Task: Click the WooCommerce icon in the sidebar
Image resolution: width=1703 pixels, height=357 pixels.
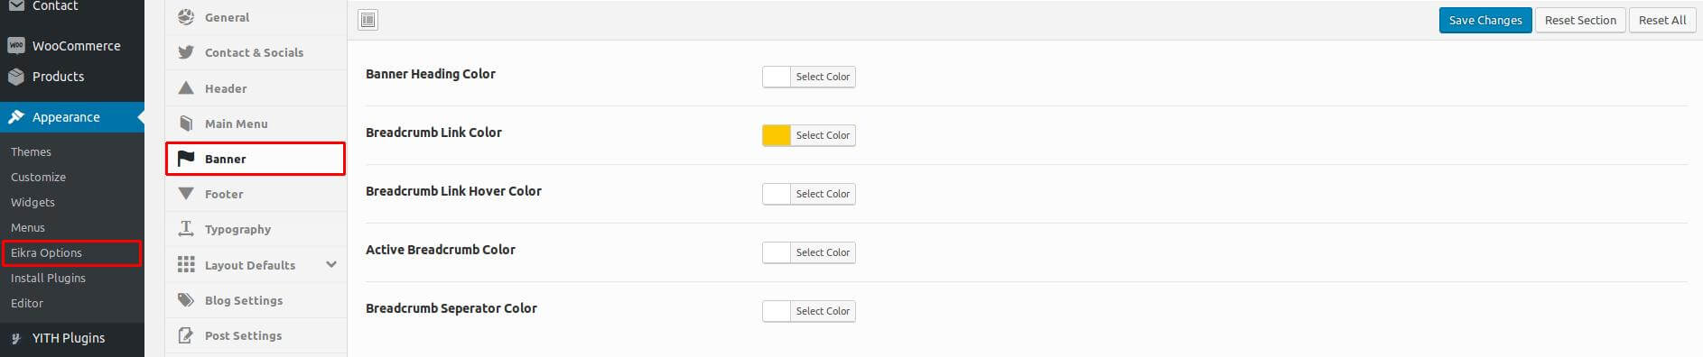Action: [16, 46]
